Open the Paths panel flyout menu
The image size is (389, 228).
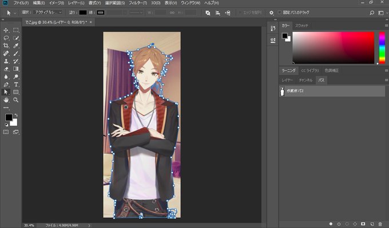(386, 80)
